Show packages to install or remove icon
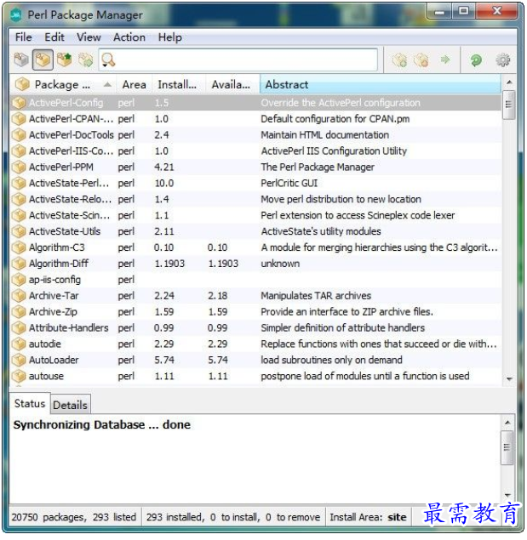This screenshot has width=527, height=540. coord(85,60)
